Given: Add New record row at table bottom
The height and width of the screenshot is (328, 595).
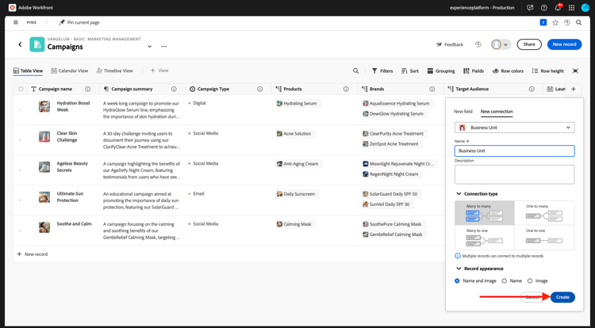Looking at the screenshot, I should 33,254.
